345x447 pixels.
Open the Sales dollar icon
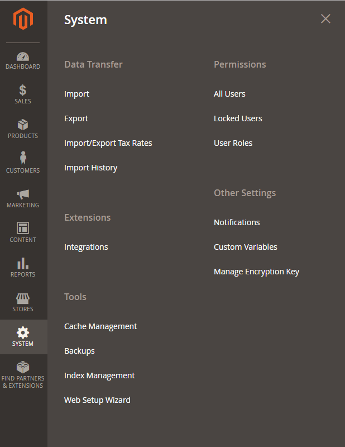(x=23, y=90)
